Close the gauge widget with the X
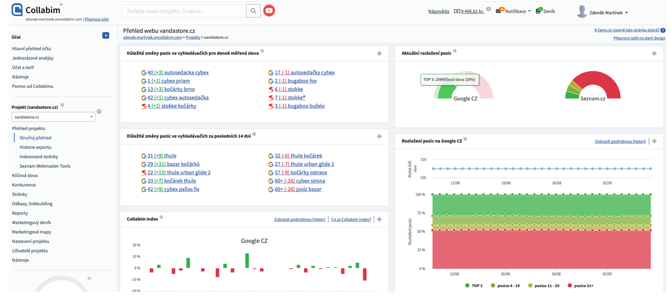Screen dimensions: 671x304 click(x=89, y=278)
